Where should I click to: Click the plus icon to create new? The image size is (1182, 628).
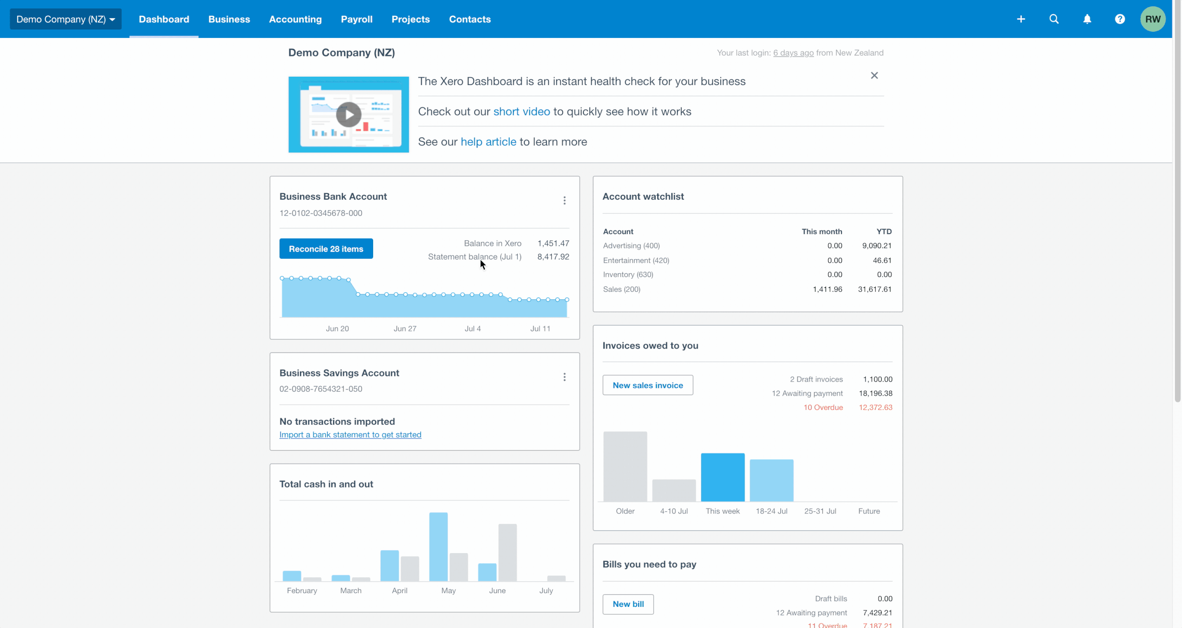click(x=1021, y=19)
